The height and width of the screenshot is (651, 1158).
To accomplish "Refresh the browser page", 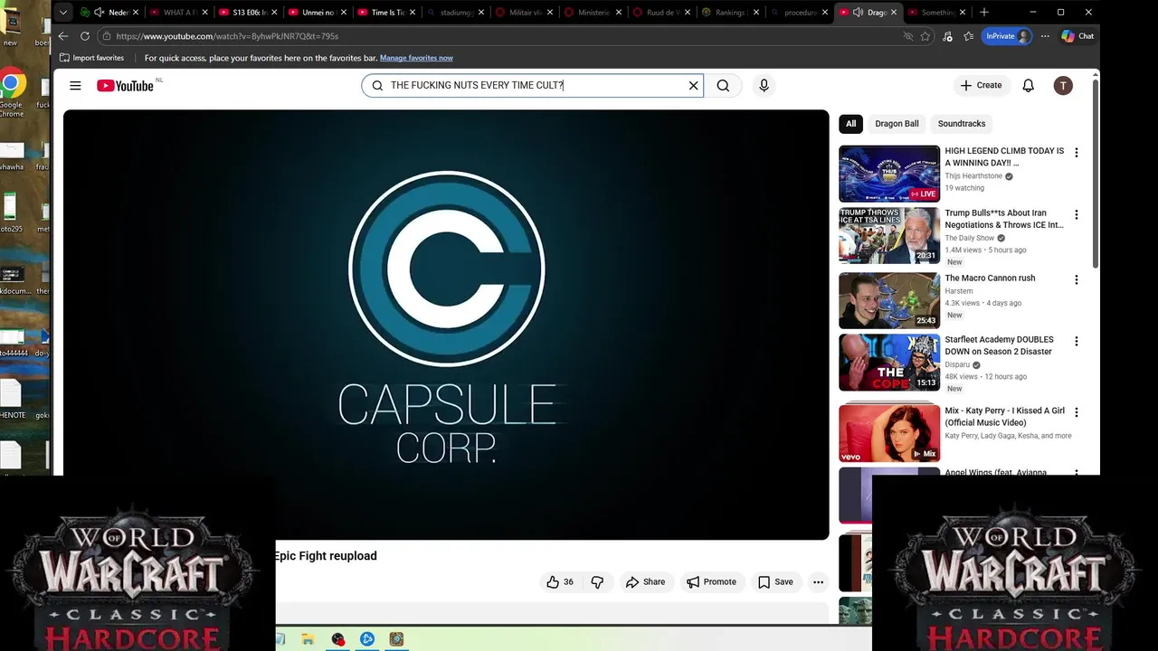I will click(x=85, y=36).
